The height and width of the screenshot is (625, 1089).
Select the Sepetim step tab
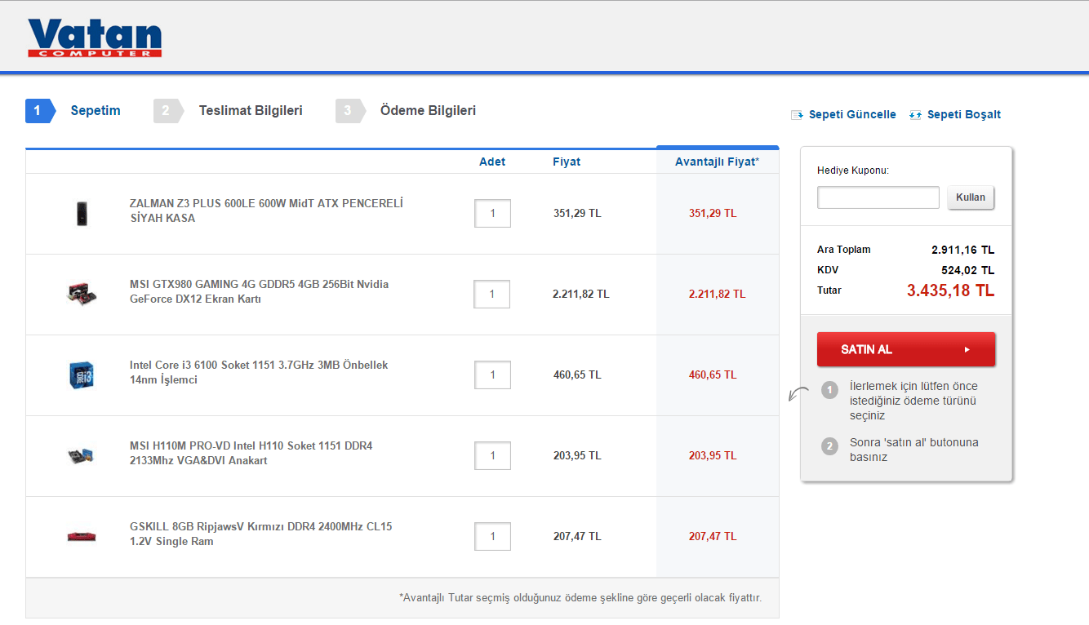point(95,111)
